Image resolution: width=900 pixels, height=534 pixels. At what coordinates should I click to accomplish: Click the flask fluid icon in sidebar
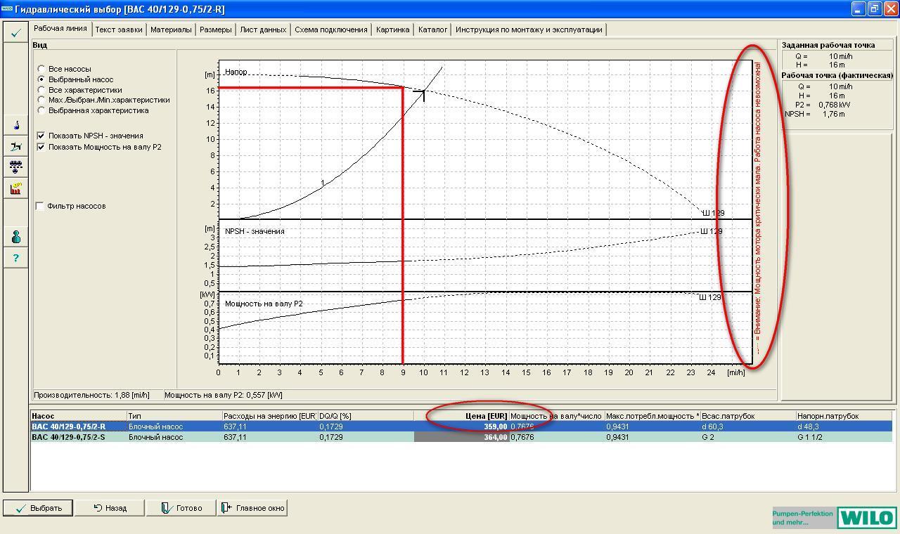[x=15, y=125]
